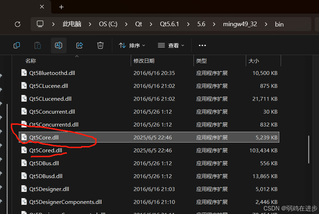
Task: Click size 103,434 KB of Qt5Cored.dll
Action: [x=263, y=150]
